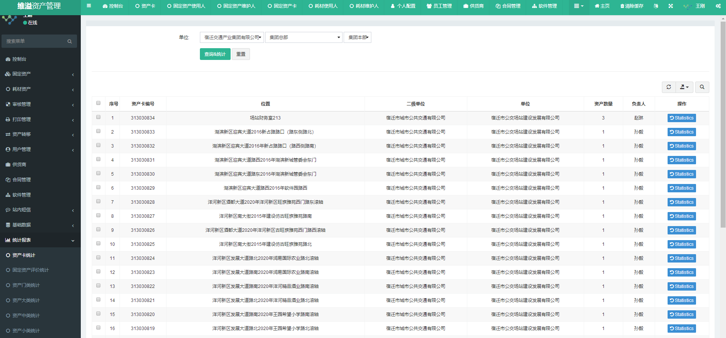Click the table refresh icon
The height and width of the screenshot is (338, 726).
click(669, 87)
